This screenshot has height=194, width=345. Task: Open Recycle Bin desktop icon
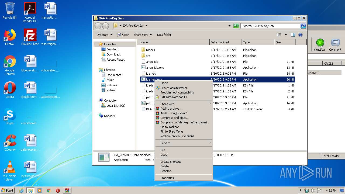coord(10,11)
